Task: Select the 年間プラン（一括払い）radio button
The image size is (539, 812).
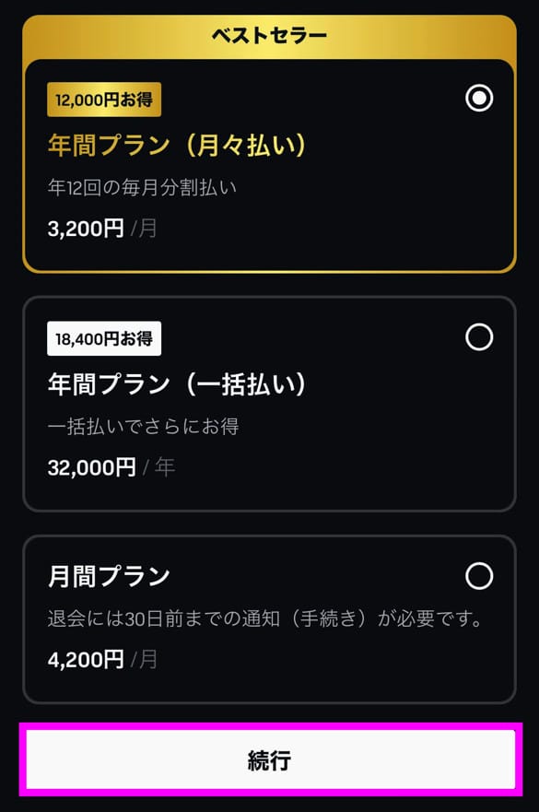Action: pos(478,337)
